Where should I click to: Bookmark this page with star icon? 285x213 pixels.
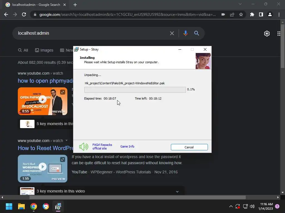click(x=241, y=14)
